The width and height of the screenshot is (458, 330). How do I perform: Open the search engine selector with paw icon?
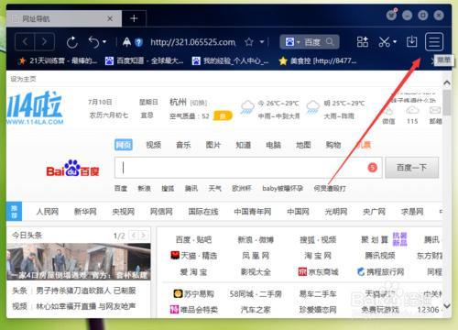(292, 41)
